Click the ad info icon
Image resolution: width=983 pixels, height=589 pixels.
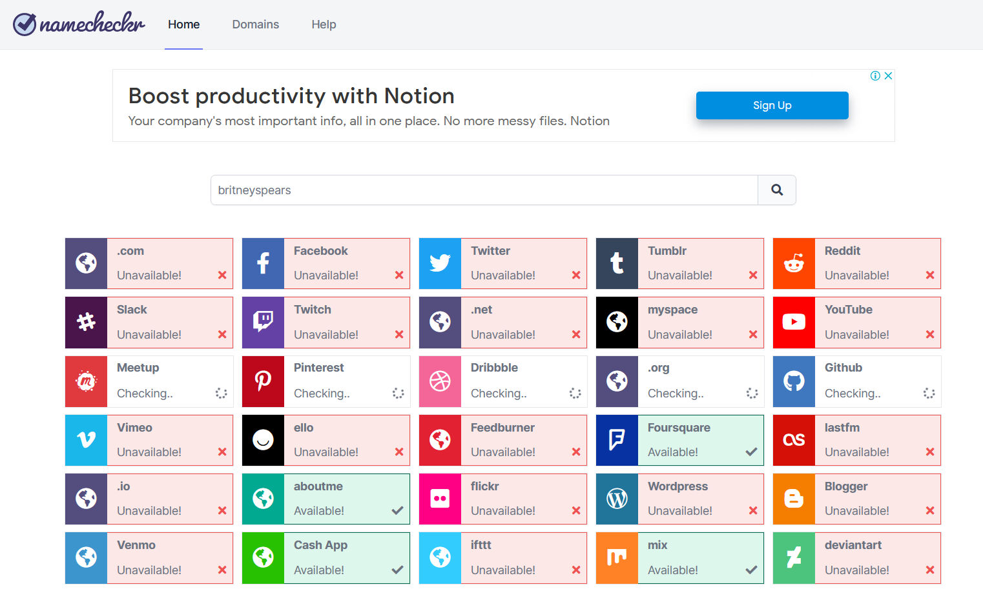point(875,75)
